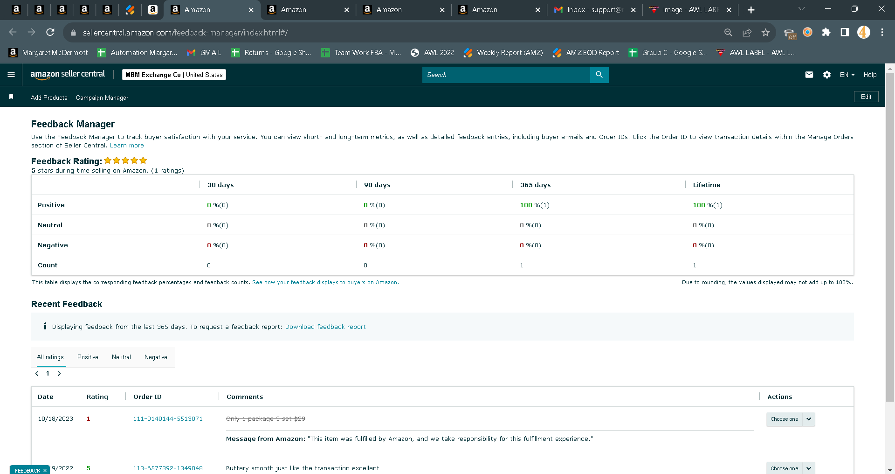Click the Seller Central search field

(506, 75)
